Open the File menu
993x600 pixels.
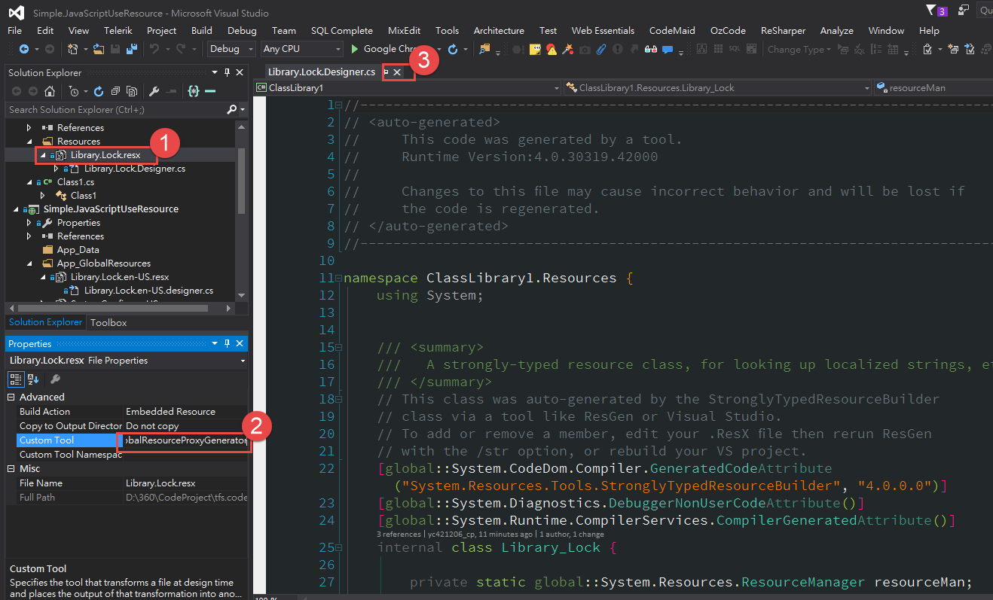[x=14, y=30]
